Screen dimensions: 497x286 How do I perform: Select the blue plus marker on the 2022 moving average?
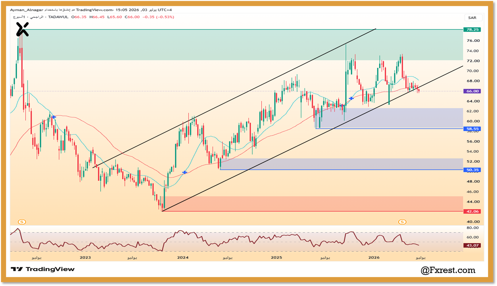coord(54,117)
